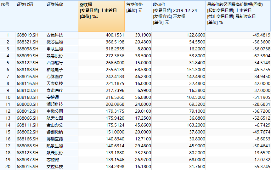Click drawdown value -28.6831
271x170 pixels.
[x=261, y=104]
